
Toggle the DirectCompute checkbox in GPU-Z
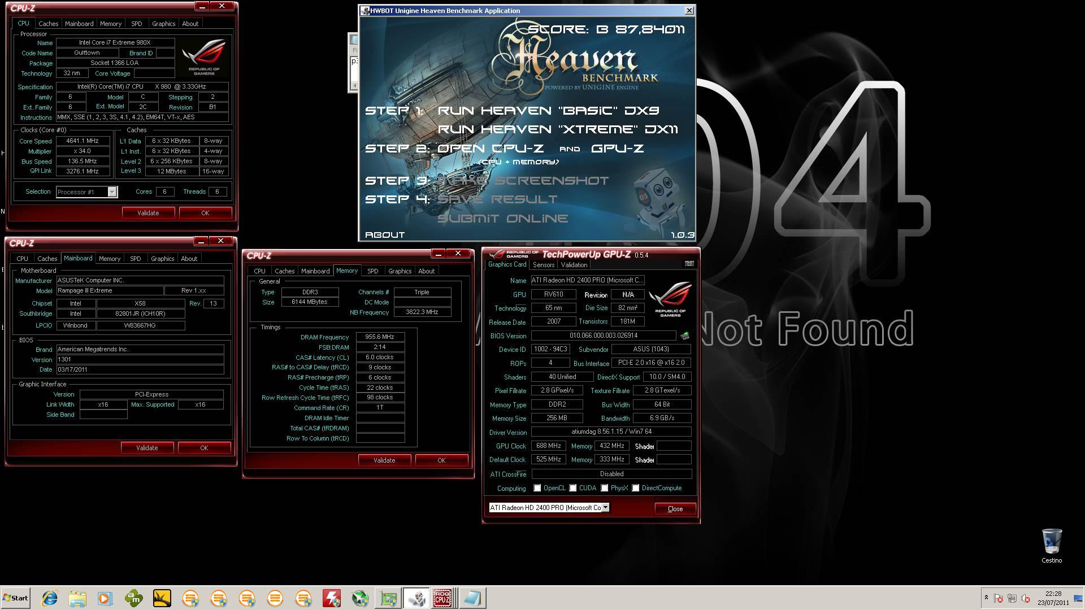[x=636, y=488]
